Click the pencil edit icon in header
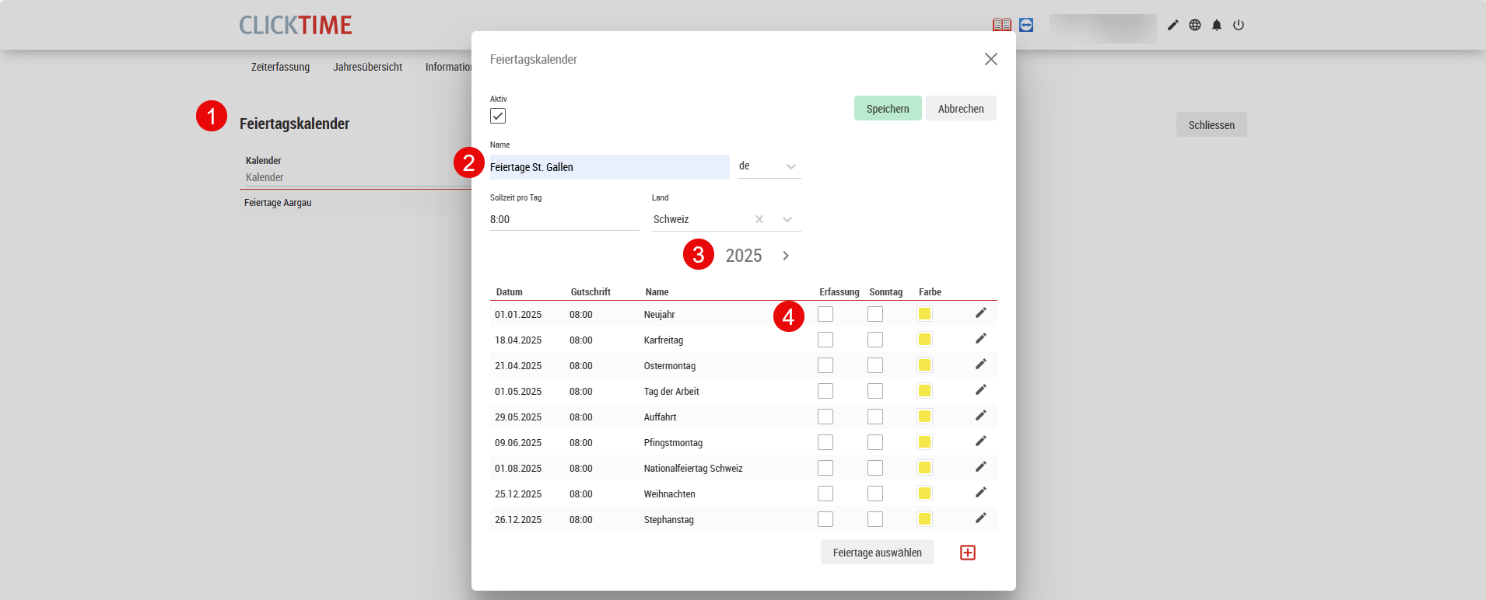The image size is (1486, 600). tap(1173, 25)
